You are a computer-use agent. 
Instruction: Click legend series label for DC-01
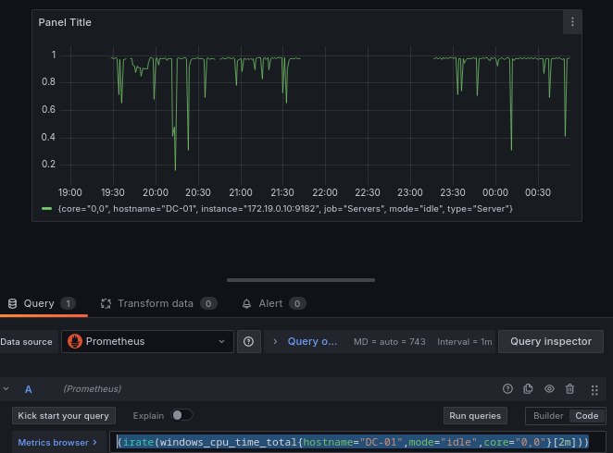coord(285,209)
